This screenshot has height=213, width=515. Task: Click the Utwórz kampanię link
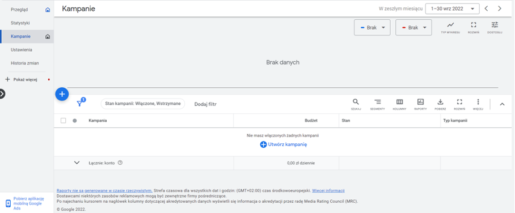click(x=284, y=144)
